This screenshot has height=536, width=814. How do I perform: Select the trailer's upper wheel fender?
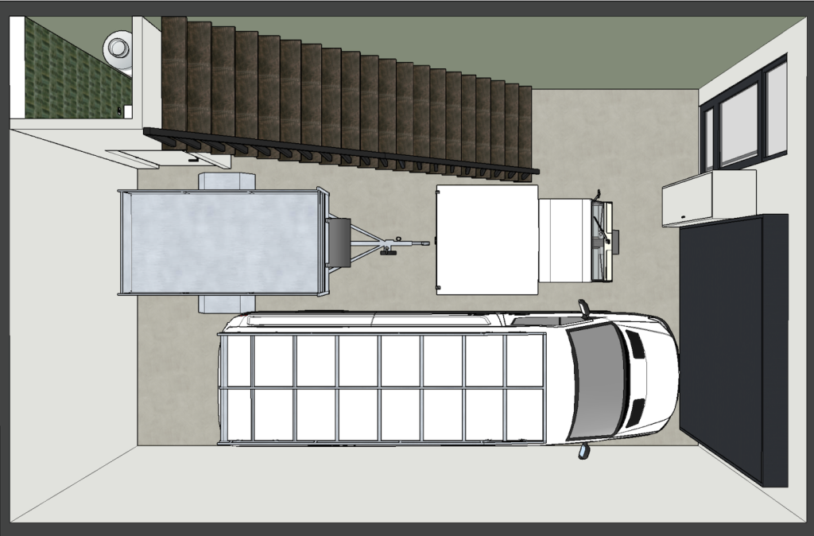tap(226, 181)
